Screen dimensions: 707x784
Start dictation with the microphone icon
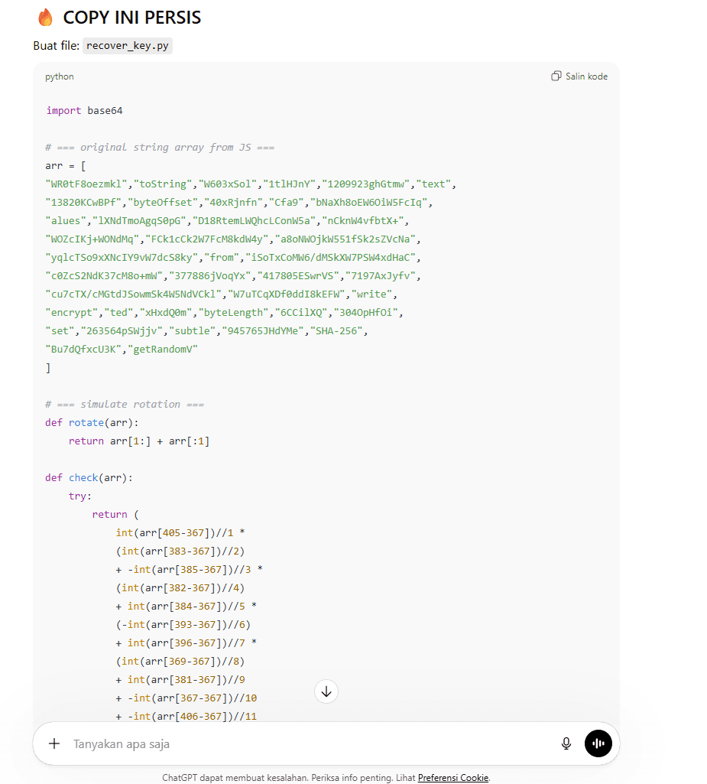tap(566, 743)
